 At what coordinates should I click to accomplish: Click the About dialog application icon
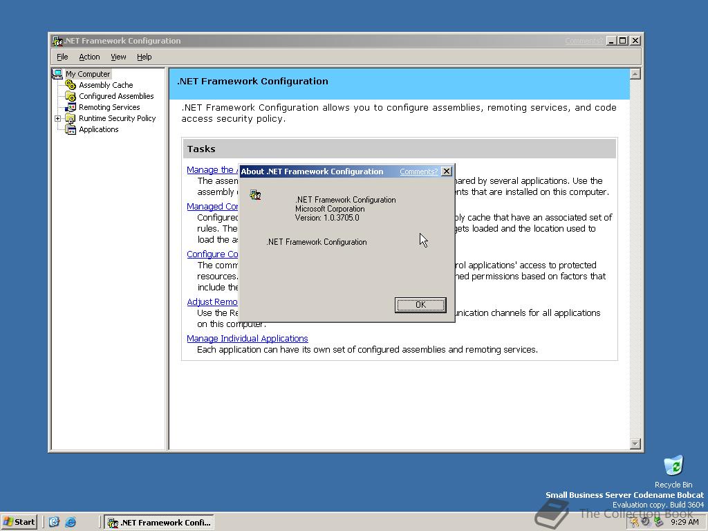256,195
